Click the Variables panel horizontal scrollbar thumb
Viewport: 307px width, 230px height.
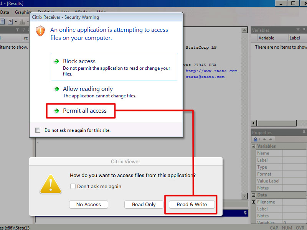pos(276,123)
